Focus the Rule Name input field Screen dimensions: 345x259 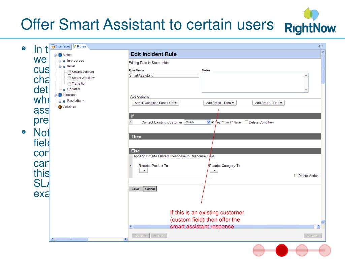tap(164, 75)
